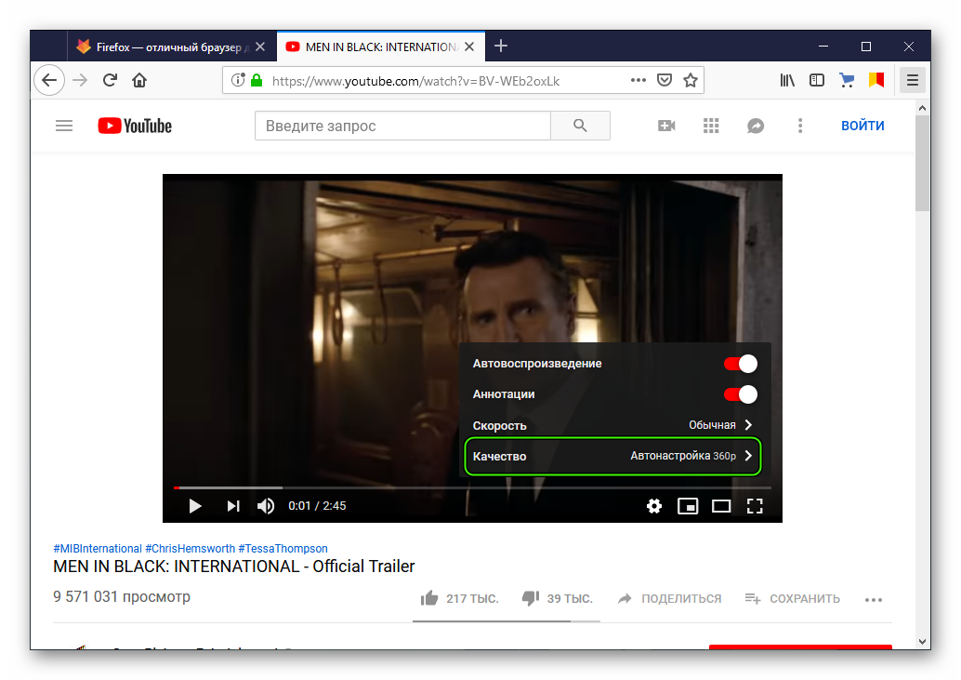Open the #TessaThompson hashtag link
The image size is (961, 680).
283,549
